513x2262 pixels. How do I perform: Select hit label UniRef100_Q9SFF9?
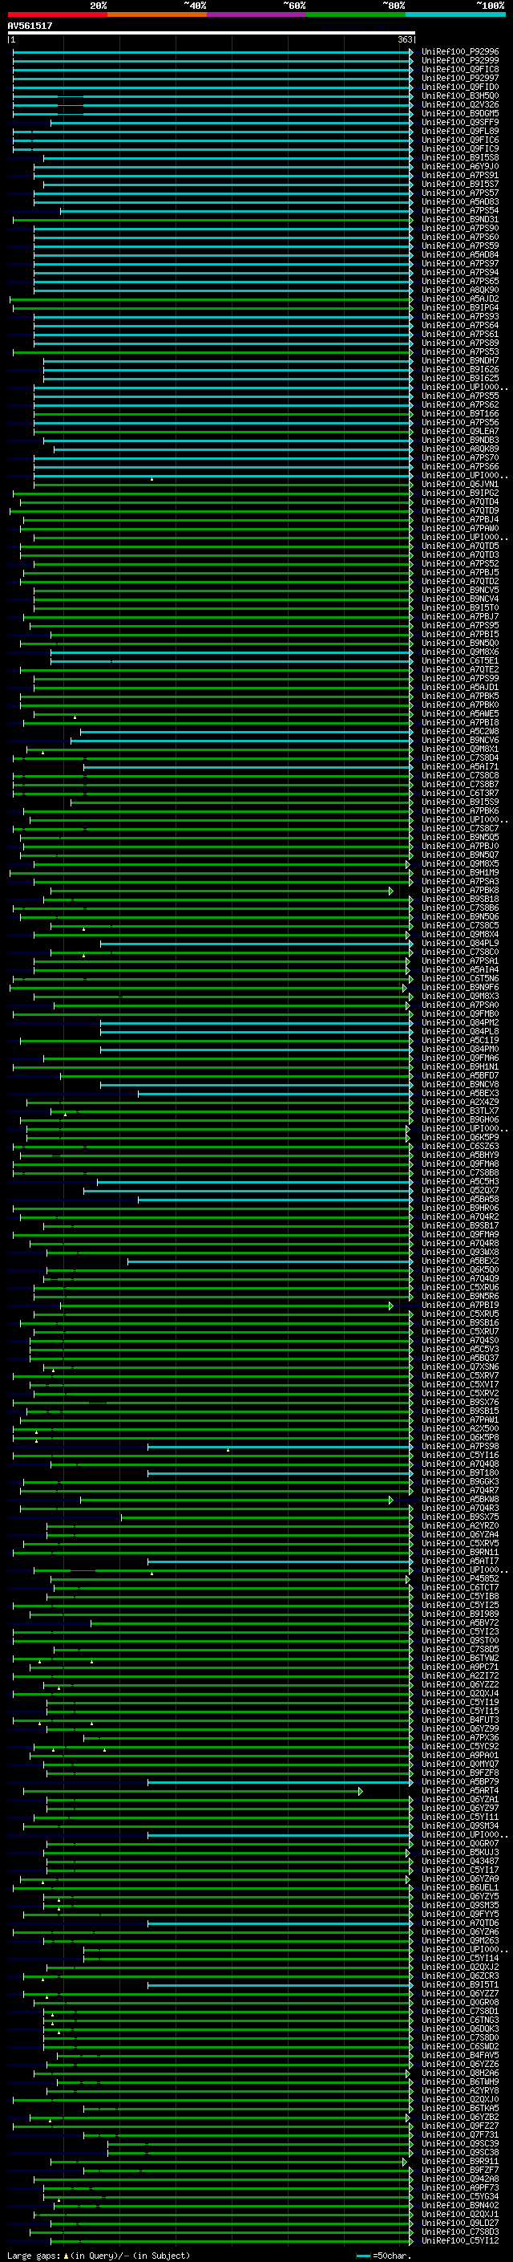click(x=460, y=123)
